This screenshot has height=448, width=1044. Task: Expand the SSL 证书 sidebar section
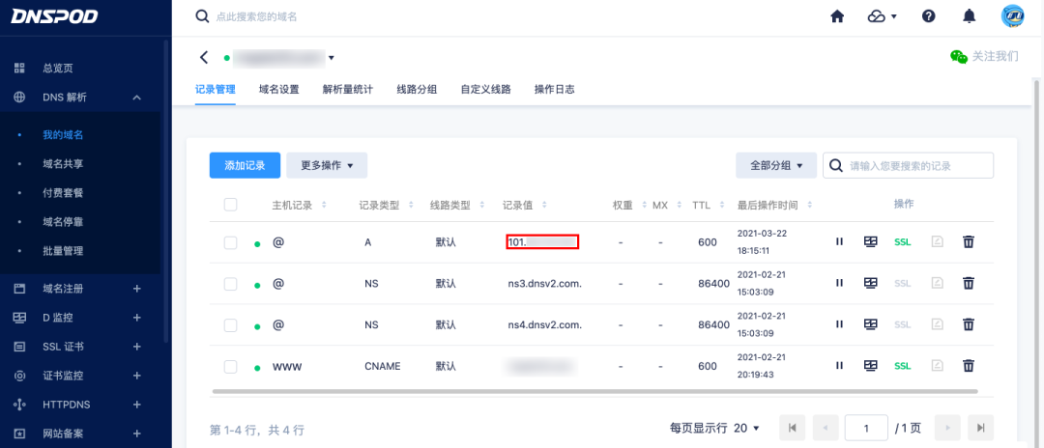[x=136, y=347]
